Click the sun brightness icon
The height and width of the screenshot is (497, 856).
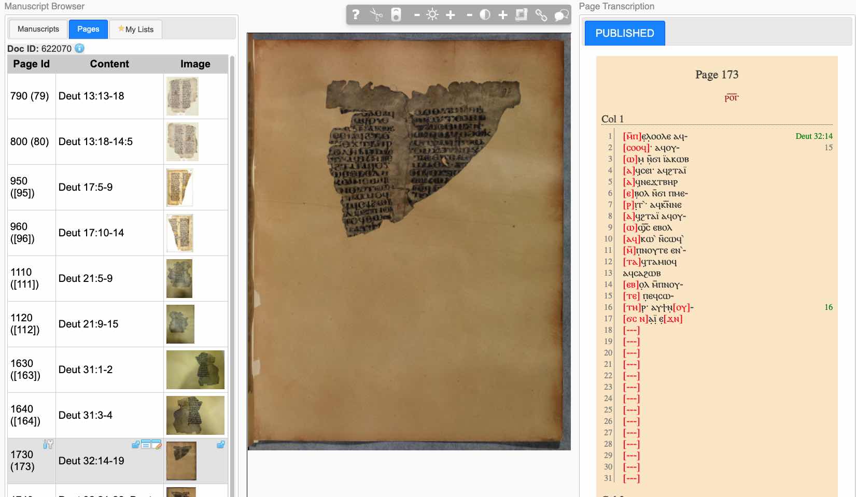432,15
